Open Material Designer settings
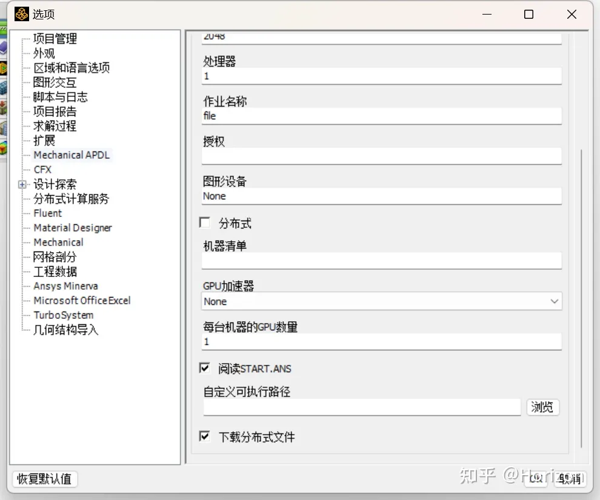 tap(73, 228)
